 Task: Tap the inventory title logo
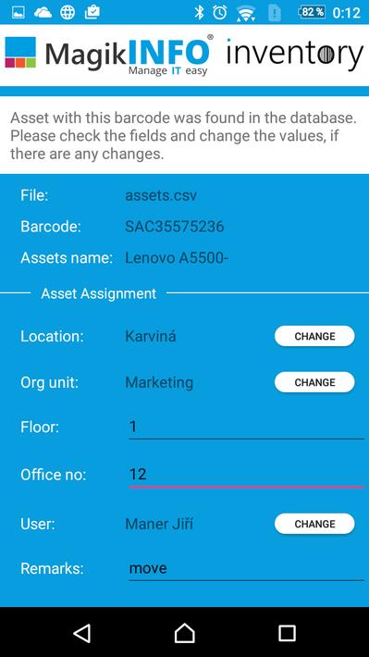[294, 55]
